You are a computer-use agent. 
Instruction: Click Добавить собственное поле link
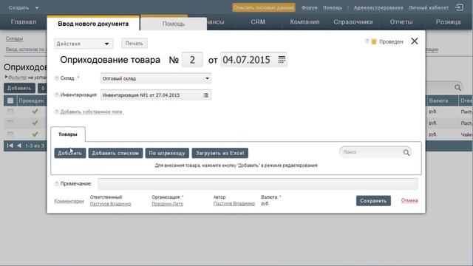pos(92,112)
